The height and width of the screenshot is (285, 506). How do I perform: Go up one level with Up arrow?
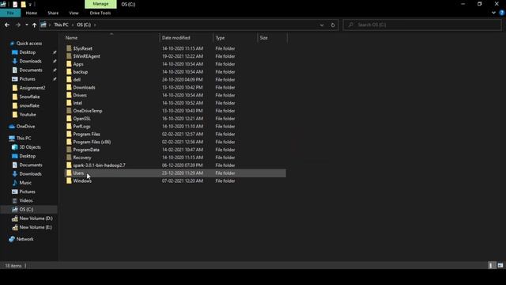(x=34, y=25)
